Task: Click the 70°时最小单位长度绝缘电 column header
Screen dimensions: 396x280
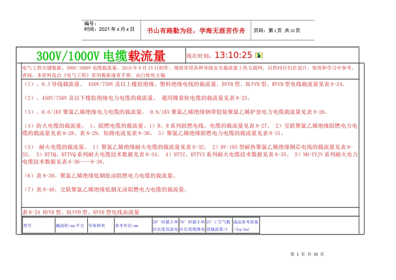Action: tap(192, 225)
